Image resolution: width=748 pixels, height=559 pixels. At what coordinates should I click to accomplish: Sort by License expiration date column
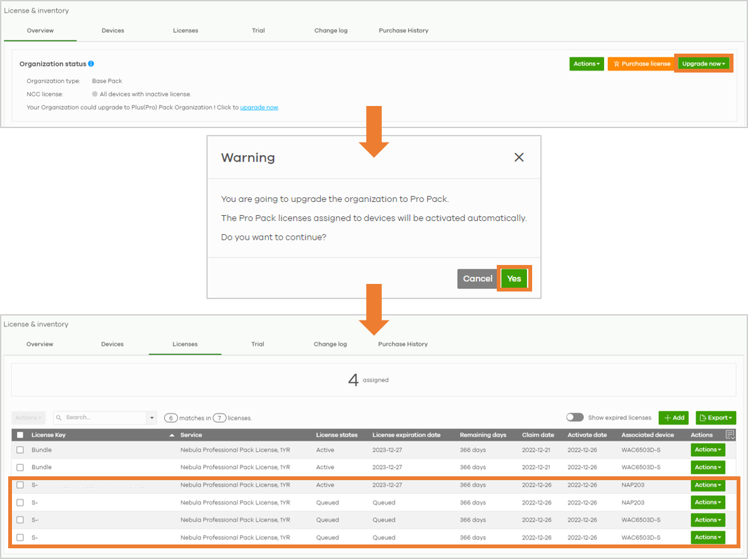[x=407, y=435]
